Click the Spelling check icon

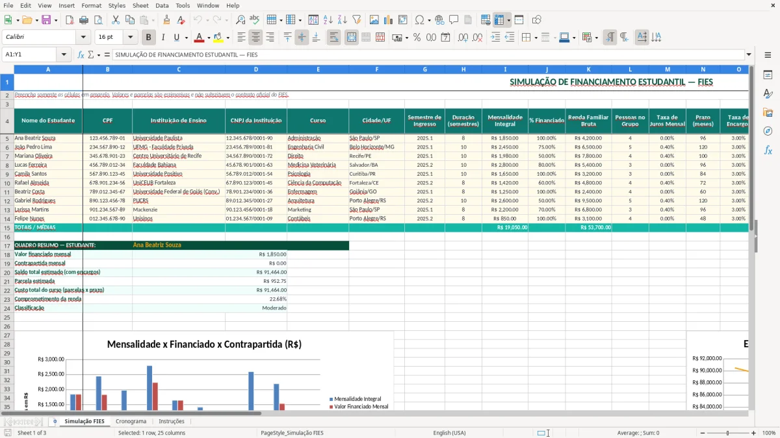point(255,20)
